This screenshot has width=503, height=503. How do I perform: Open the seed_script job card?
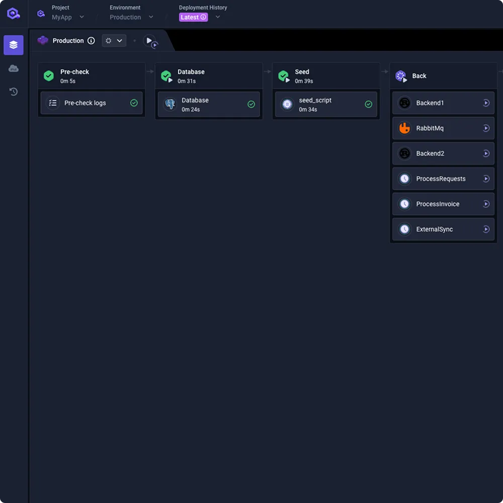(x=326, y=104)
